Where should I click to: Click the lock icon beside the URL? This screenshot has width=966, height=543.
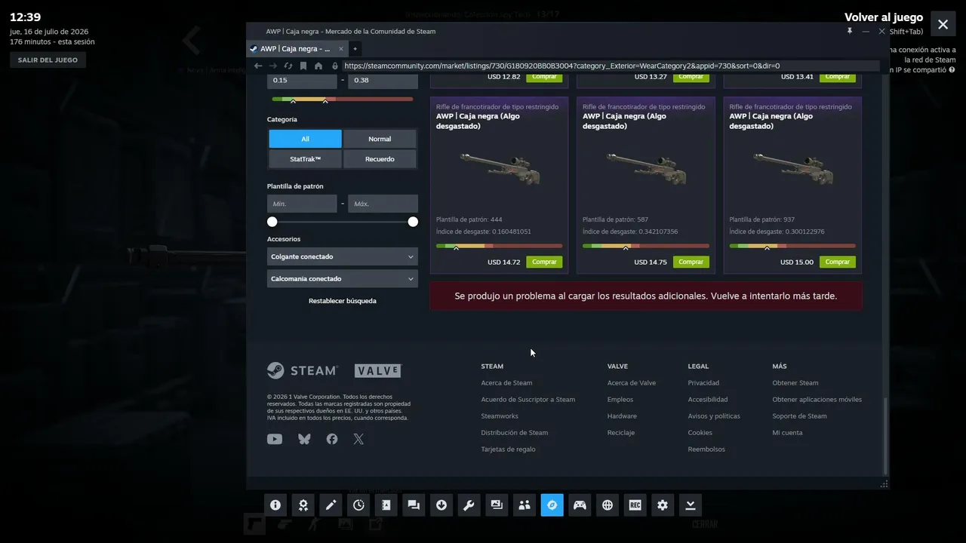[335, 66]
